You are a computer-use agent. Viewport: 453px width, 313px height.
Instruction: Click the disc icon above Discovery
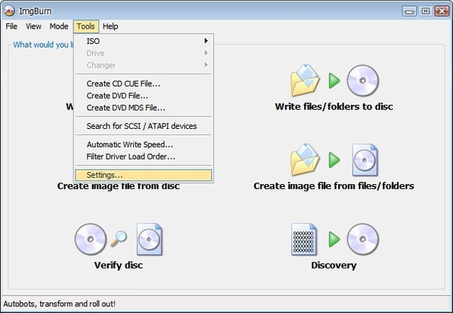point(363,239)
